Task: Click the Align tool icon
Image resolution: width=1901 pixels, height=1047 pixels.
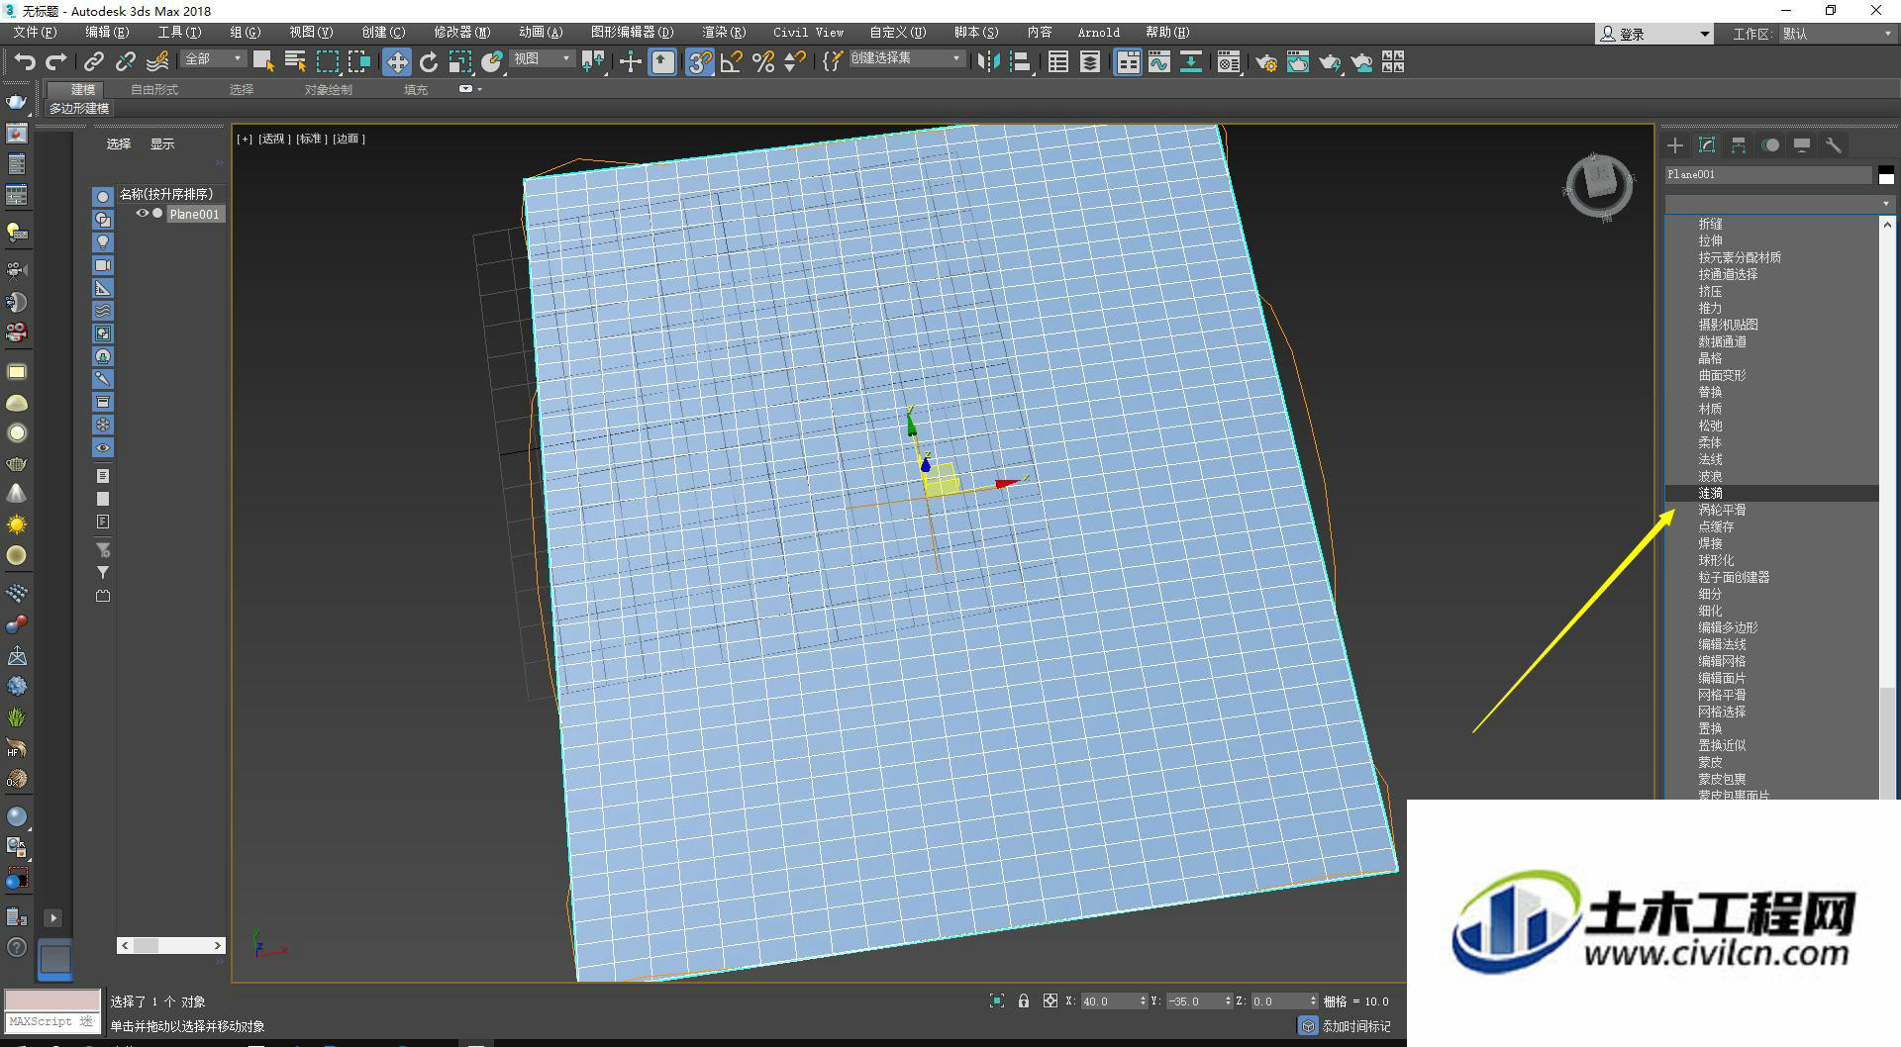Action: (1021, 62)
